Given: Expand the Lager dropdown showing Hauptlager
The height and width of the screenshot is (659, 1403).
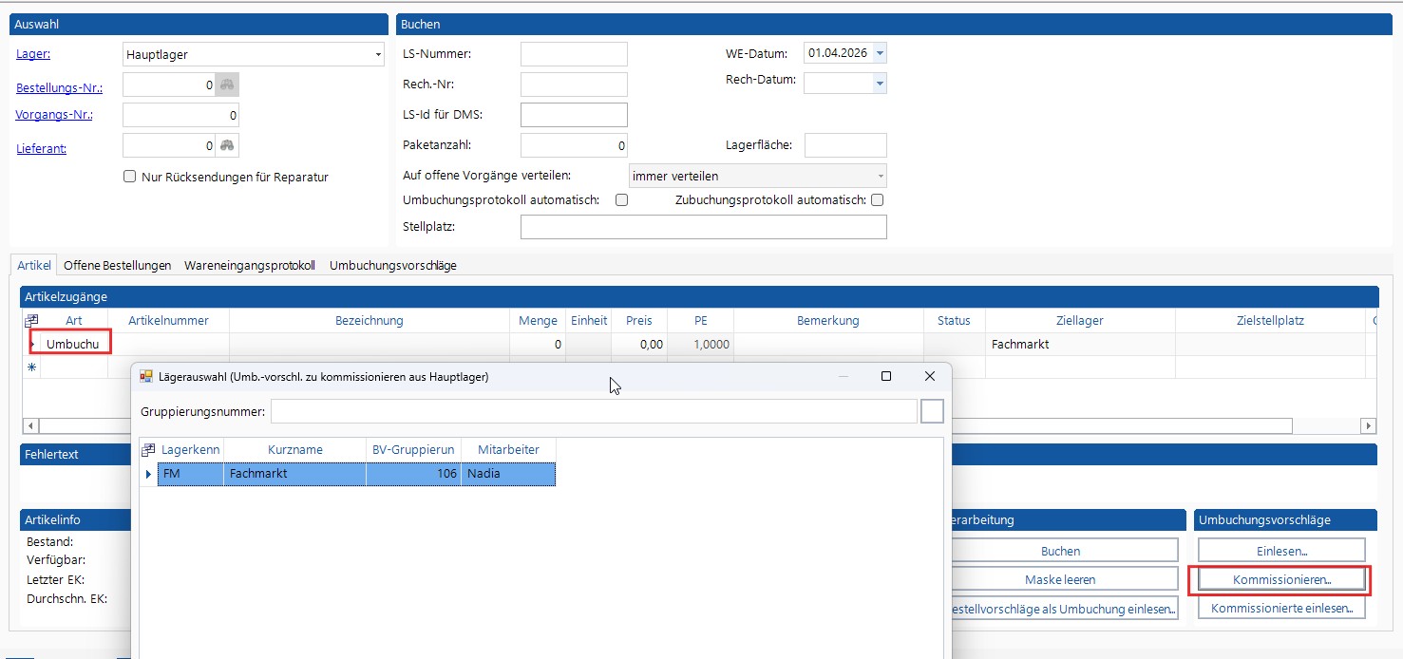Looking at the screenshot, I should [x=377, y=55].
